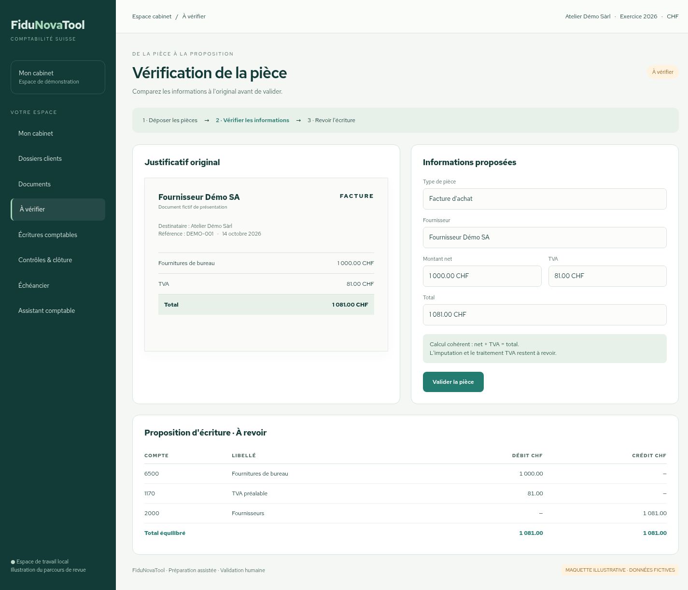Click the TVA préalable label
Screen dimensions: 688x590
pos(250,493)
